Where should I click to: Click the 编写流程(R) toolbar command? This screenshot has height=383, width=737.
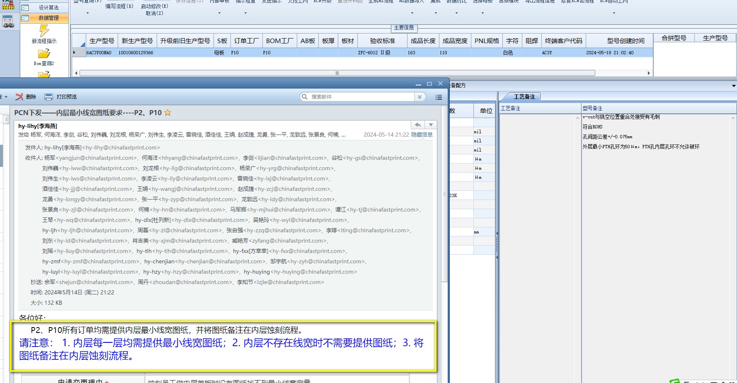pyautogui.click(x=119, y=6)
